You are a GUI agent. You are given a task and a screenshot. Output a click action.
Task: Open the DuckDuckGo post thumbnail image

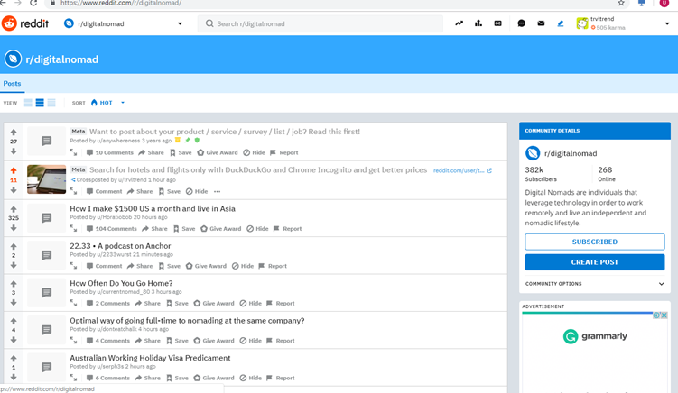46,178
